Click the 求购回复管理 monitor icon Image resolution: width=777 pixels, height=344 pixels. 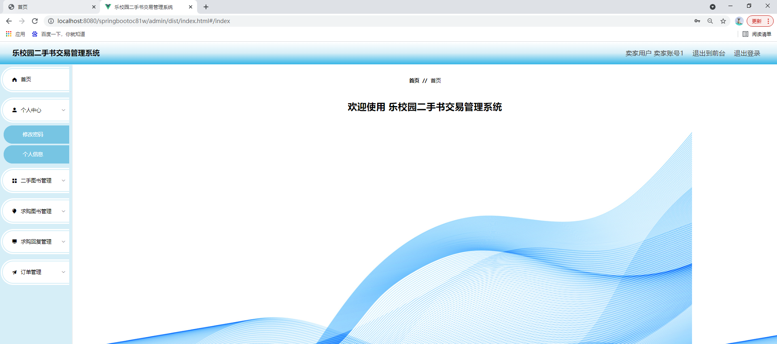point(15,242)
